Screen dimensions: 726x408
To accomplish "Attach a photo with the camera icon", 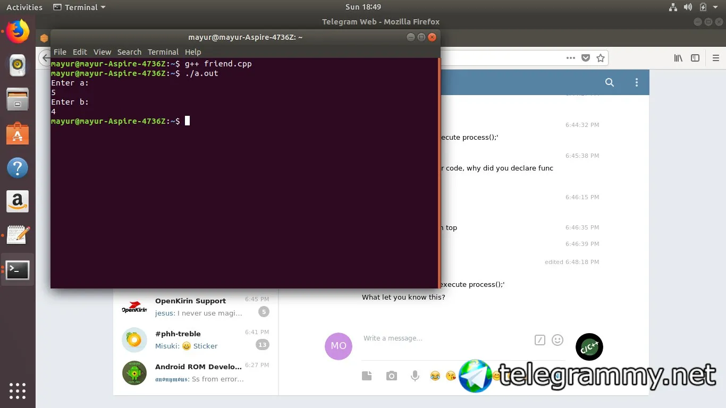I will point(392,376).
